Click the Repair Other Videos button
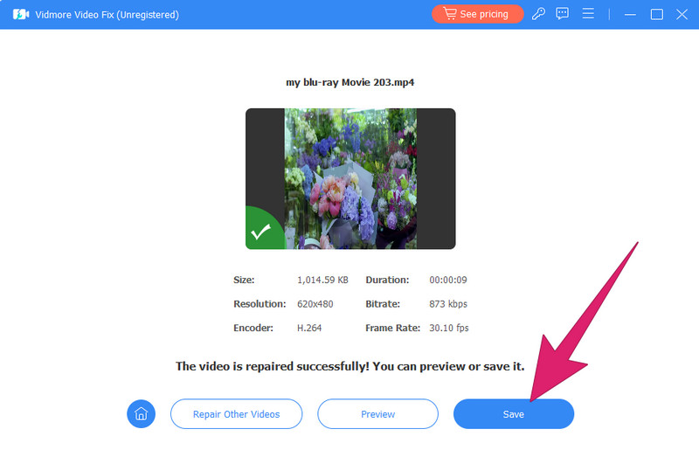 (236, 414)
